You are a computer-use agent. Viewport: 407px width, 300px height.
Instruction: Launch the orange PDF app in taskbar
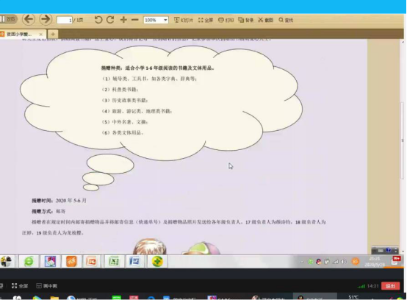[x=71, y=261]
